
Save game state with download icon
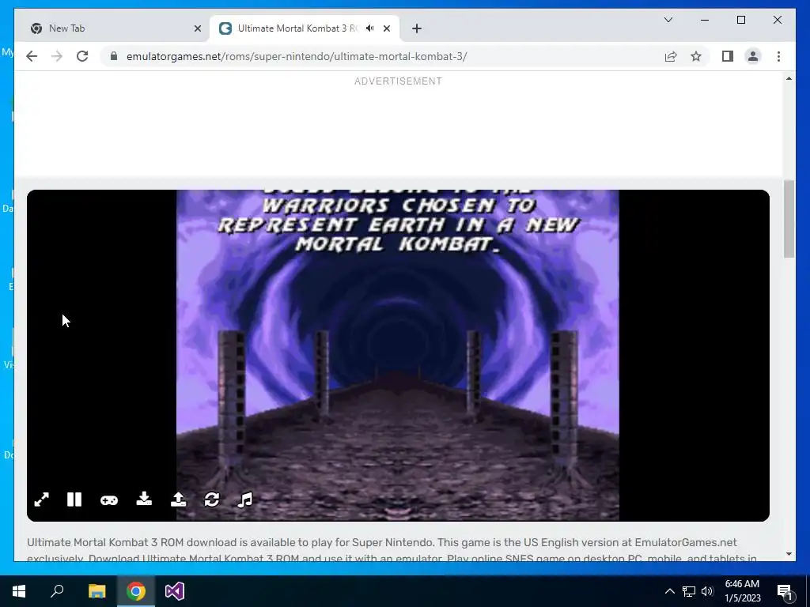tap(144, 499)
